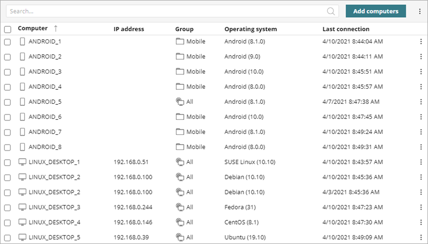Image resolution: width=428 pixels, height=244 pixels.
Task: Click the phone icon beside ANDROID_1
Action: click(23, 41)
